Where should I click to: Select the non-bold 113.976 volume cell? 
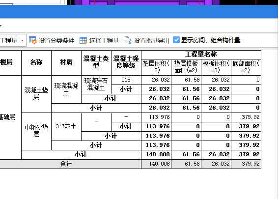tap(156, 117)
